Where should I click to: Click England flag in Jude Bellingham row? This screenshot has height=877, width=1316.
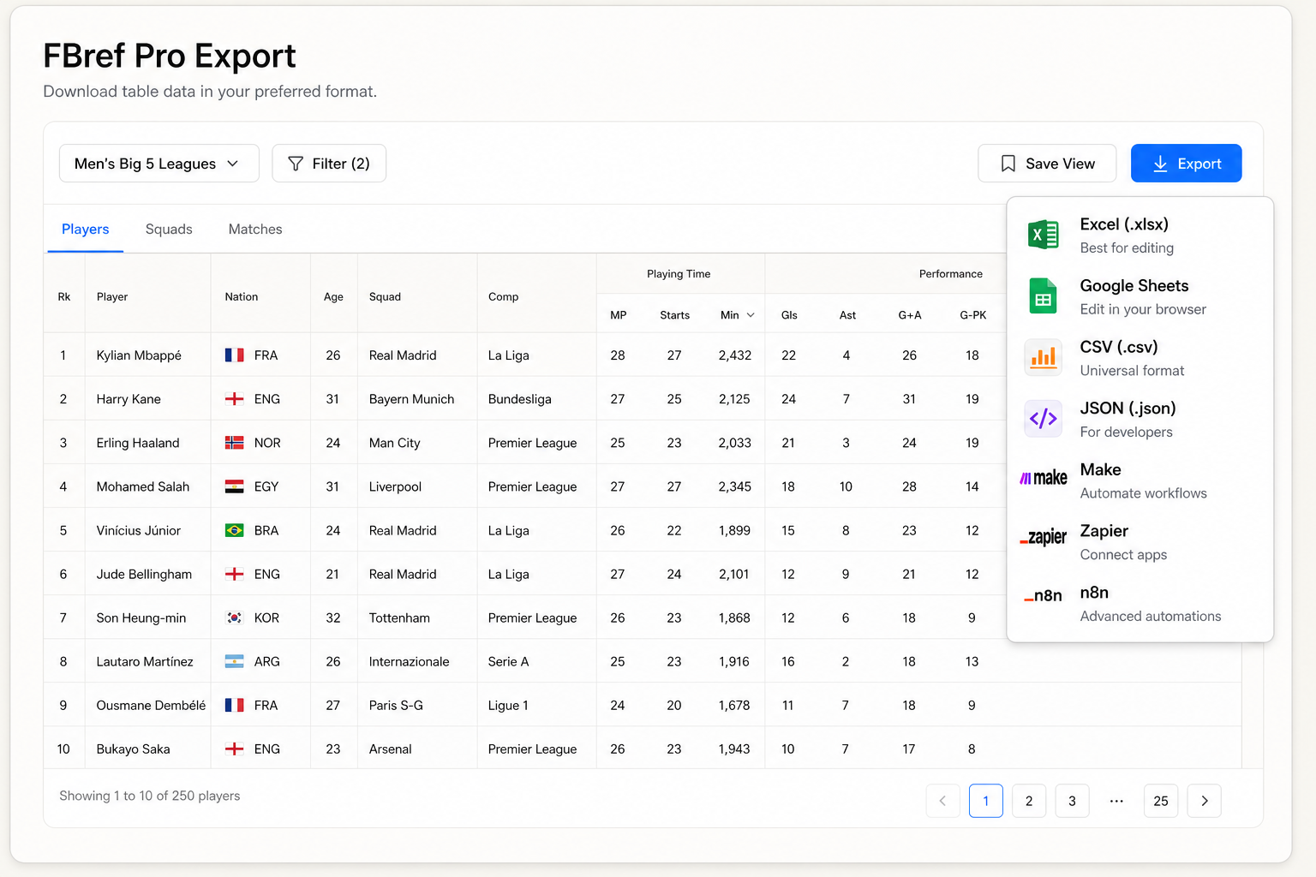tap(234, 575)
